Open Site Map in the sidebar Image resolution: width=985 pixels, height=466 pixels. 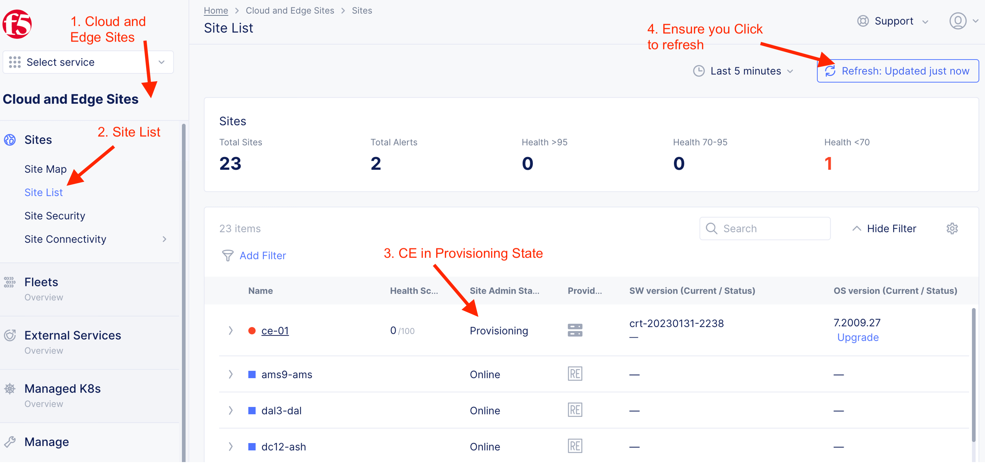click(46, 169)
